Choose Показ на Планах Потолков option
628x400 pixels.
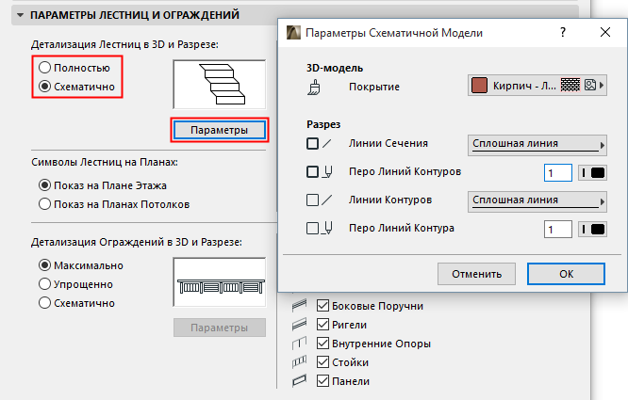click(44, 203)
